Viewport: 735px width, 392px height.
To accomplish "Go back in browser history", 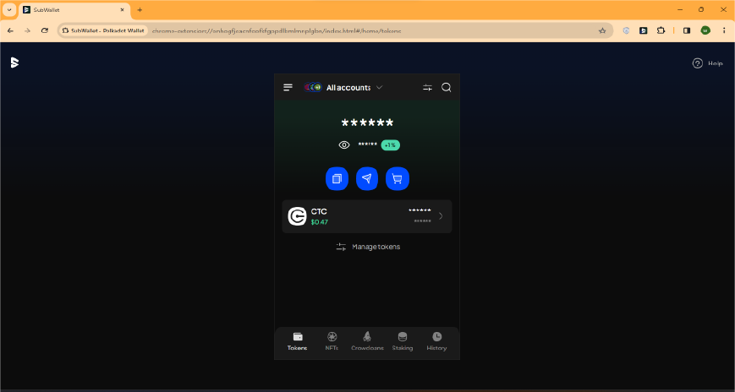I will (x=10, y=30).
